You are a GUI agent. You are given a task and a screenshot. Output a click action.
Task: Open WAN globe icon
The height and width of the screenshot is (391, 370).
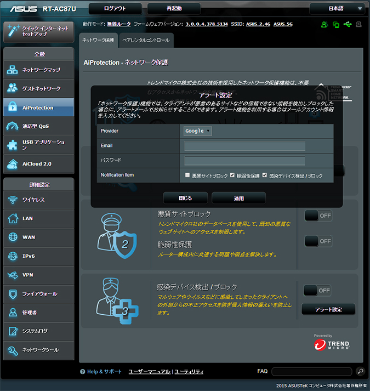[x=13, y=237]
